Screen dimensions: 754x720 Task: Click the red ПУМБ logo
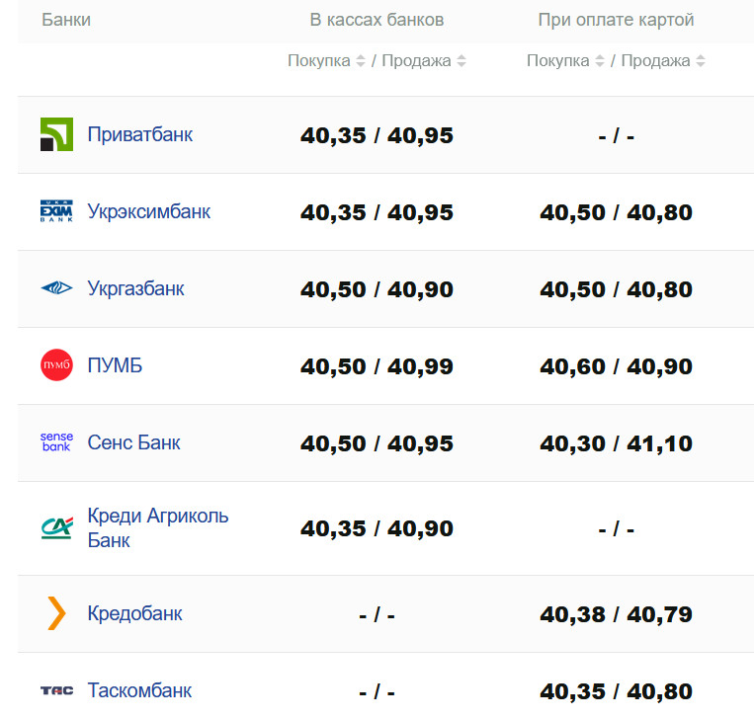coord(56,365)
